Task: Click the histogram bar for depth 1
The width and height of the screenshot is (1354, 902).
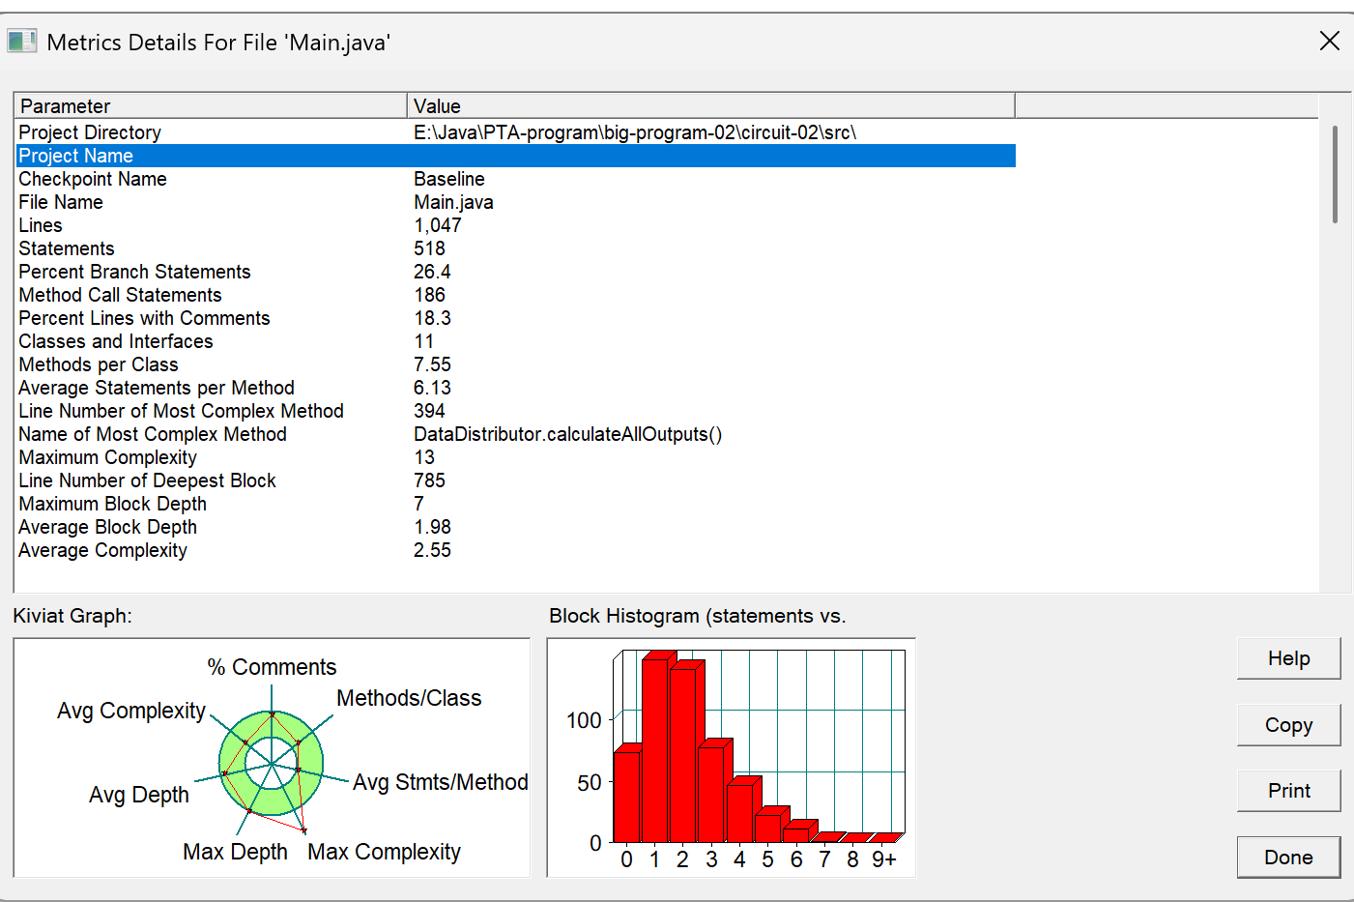Action: pyautogui.click(x=655, y=749)
